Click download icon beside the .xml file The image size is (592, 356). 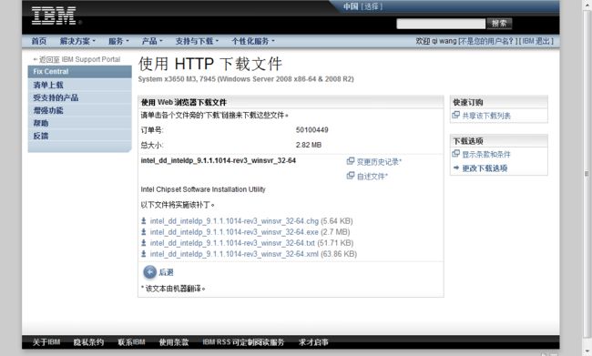click(x=144, y=254)
